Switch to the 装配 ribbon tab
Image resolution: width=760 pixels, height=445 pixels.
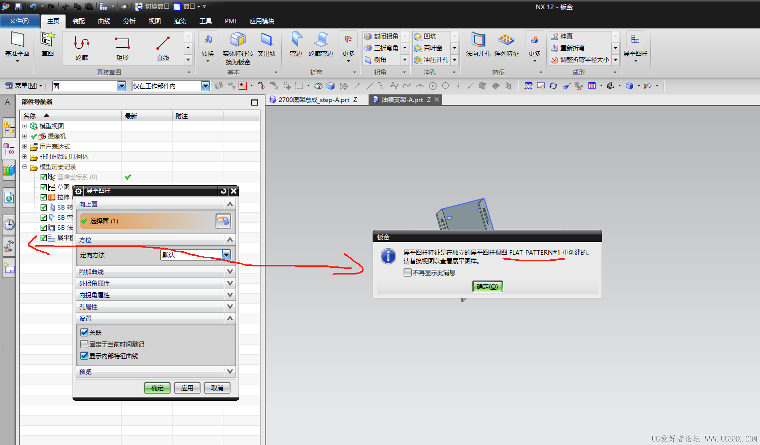click(x=78, y=21)
